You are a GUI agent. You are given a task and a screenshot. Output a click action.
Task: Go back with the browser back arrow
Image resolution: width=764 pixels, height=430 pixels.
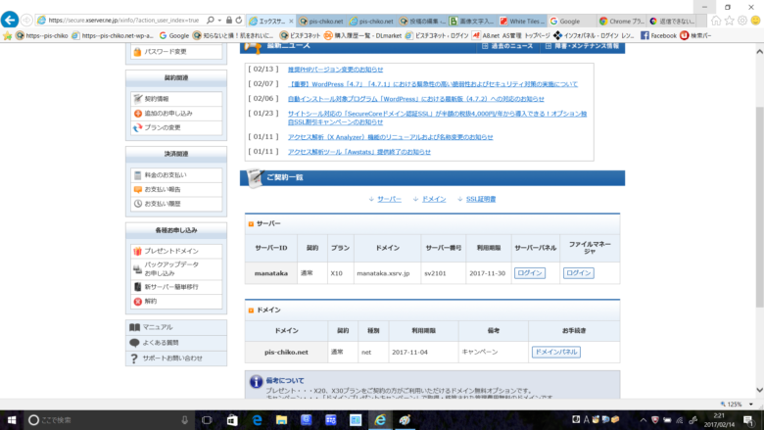9,20
